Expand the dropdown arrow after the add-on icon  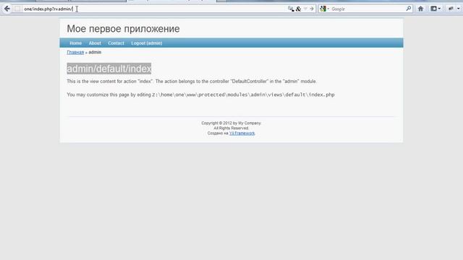click(x=458, y=9)
